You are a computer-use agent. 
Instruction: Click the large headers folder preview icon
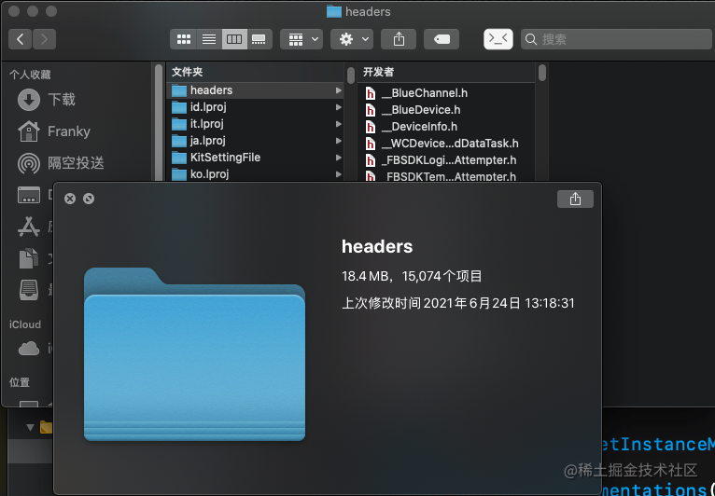194,354
